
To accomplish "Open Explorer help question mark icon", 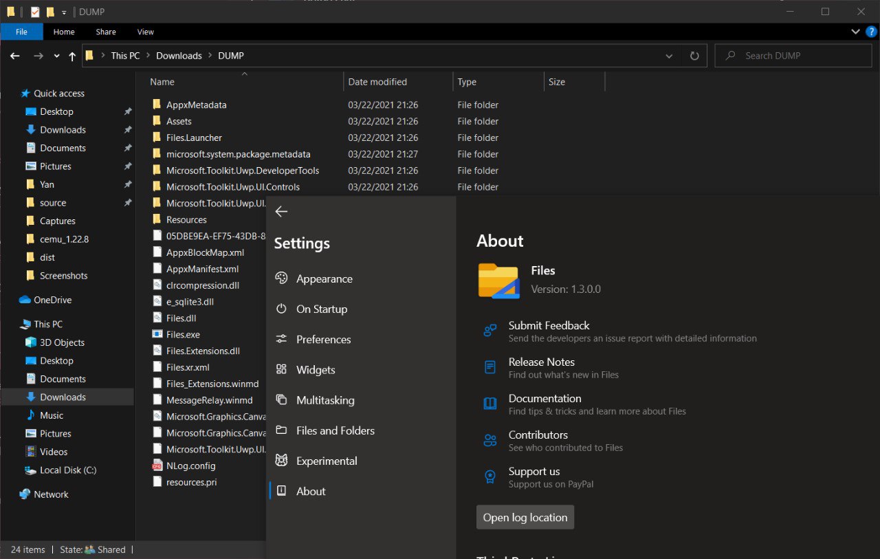I will coord(871,32).
